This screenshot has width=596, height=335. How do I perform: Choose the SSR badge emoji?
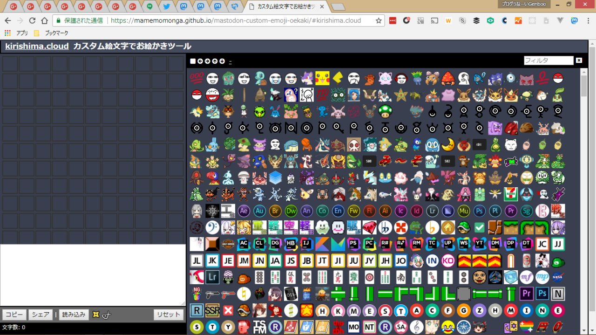(x=212, y=310)
